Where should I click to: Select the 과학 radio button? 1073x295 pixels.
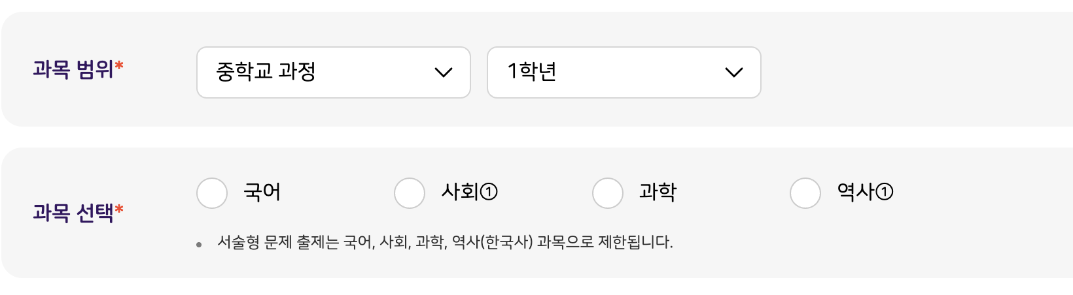608,193
